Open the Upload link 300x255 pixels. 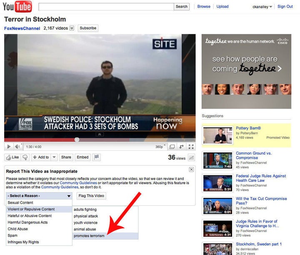point(222,7)
